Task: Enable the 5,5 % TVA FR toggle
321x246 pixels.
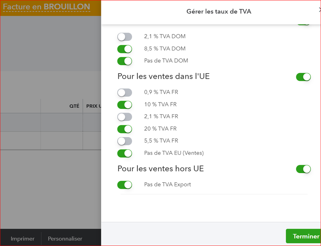Action: click(125, 141)
